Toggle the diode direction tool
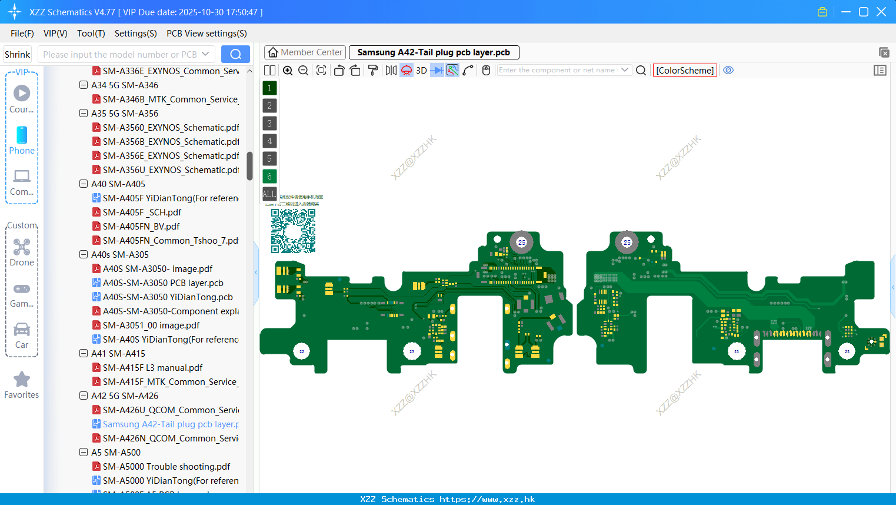Image resolution: width=896 pixels, height=505 pixels. click(437, 70)
